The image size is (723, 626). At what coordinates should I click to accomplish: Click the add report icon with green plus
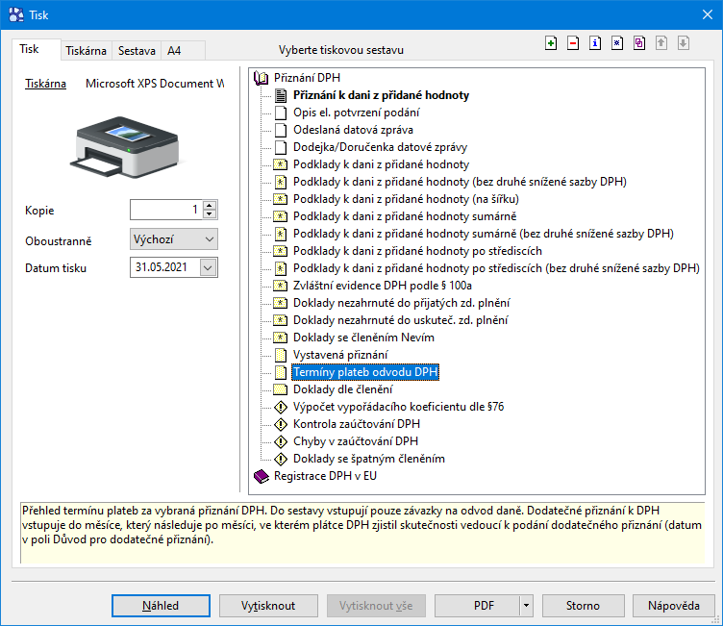coord(551,43)
